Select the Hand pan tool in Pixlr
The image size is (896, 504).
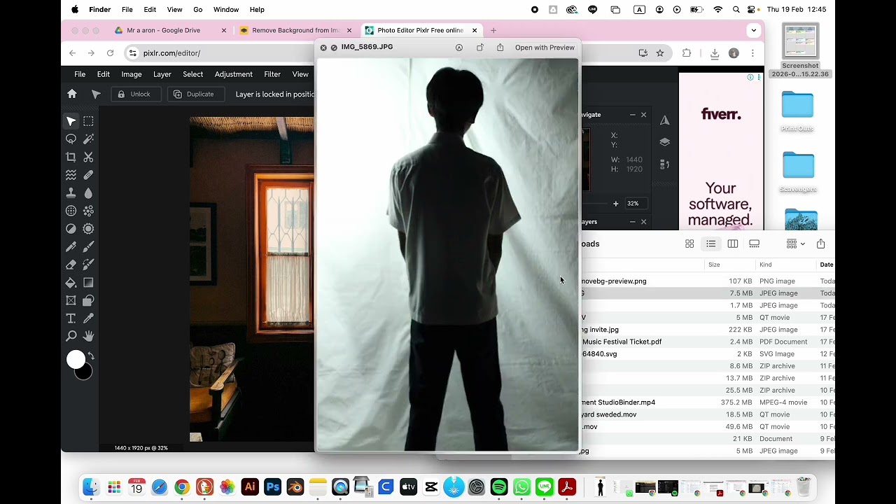[88, 336]
